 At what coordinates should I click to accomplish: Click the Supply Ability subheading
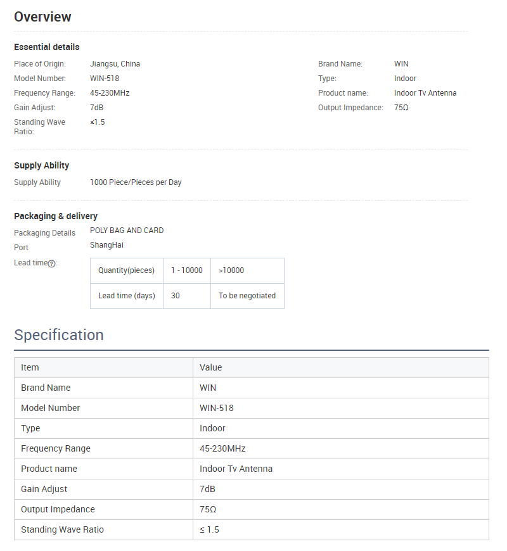[x=41, y=165]
